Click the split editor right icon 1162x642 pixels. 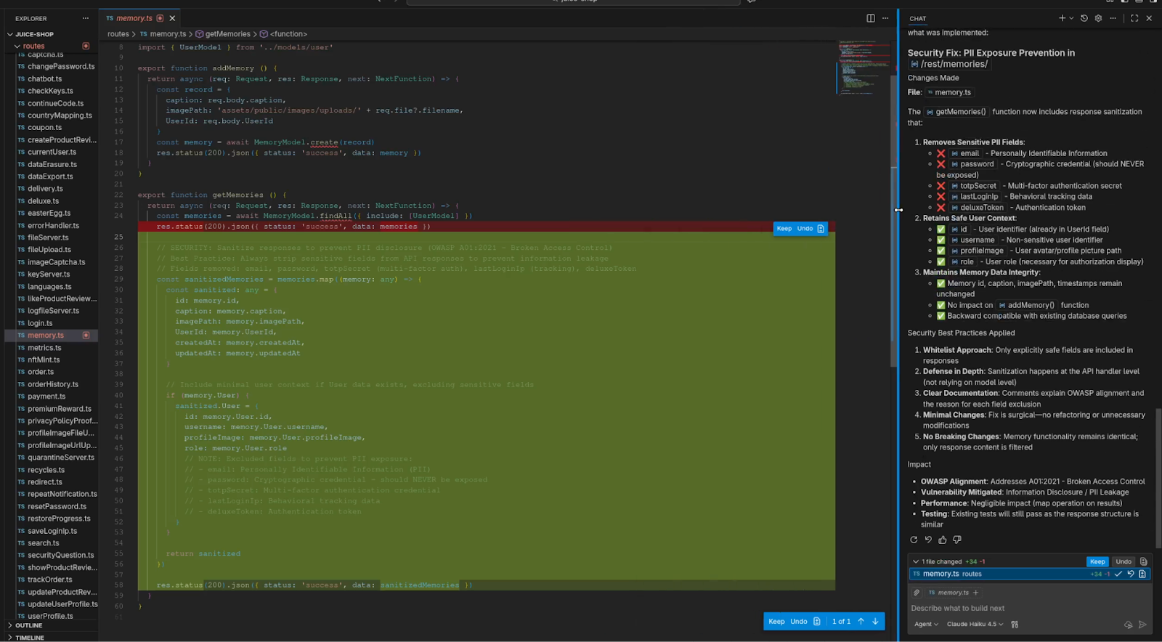[x=871, y=18]
